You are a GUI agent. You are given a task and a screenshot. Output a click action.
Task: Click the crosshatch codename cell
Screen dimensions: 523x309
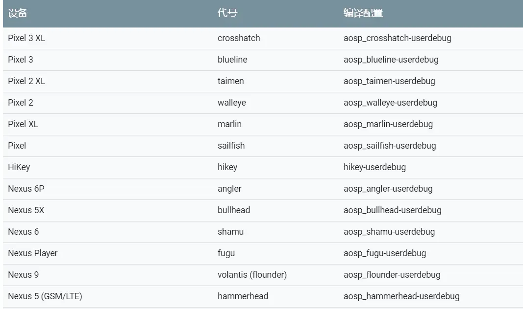tap(239, 38)
